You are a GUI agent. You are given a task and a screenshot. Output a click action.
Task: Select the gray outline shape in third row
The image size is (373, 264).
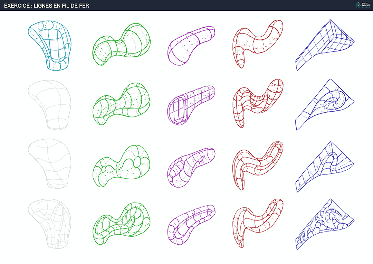(x=49, y=163)
